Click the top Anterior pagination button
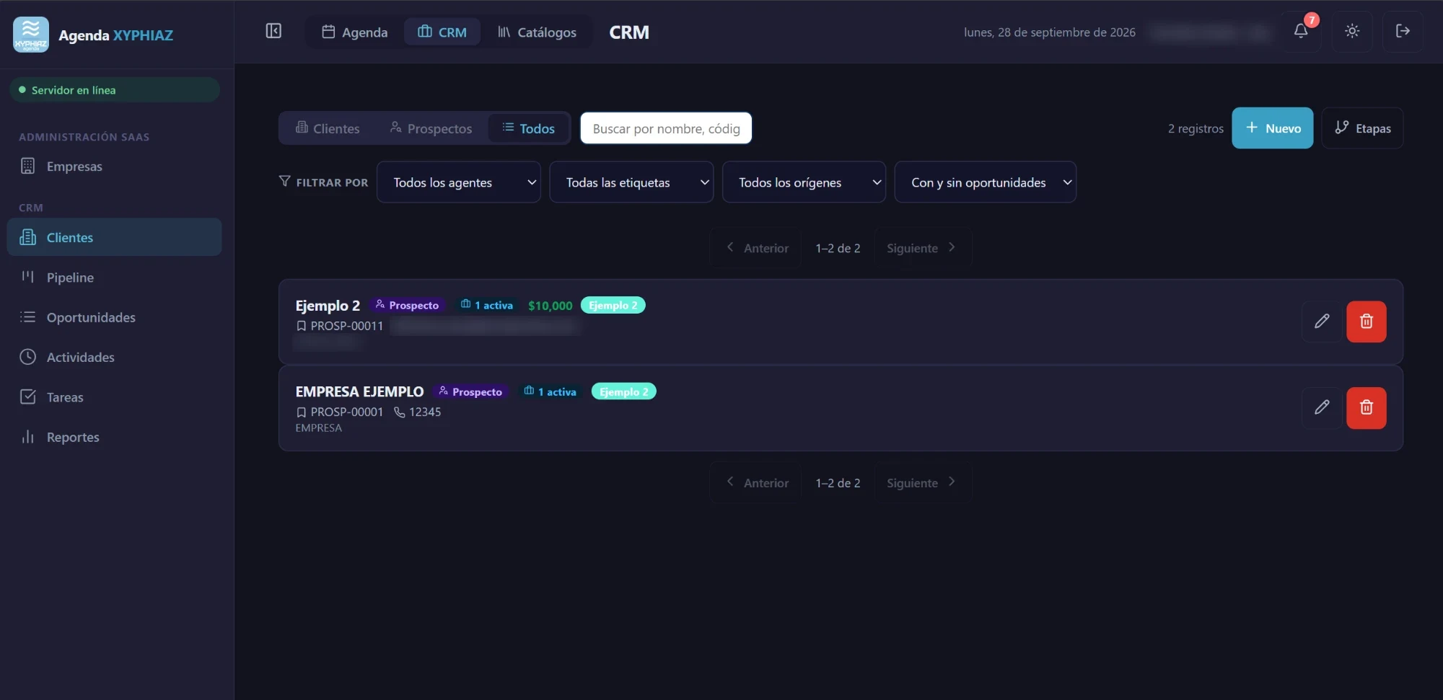 pos(756,248)
